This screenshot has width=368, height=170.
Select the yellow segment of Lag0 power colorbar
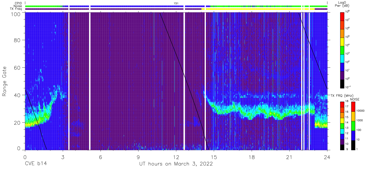(x=343, y=41)
